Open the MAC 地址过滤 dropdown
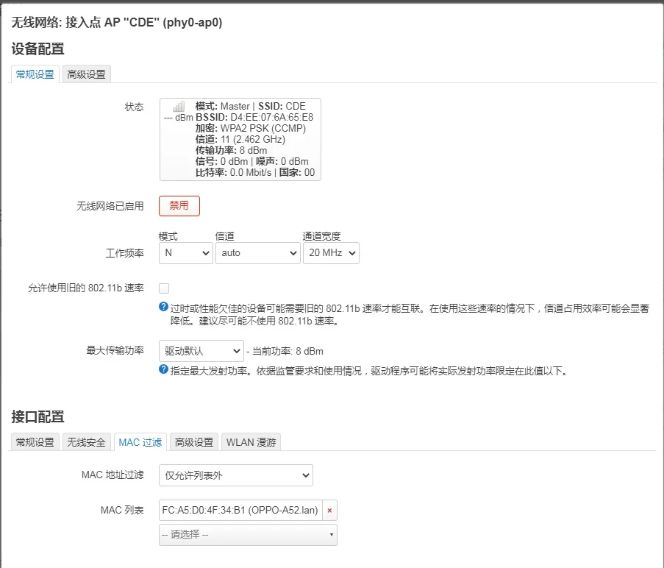Viewport: 664px width, 568px height. 235,475
